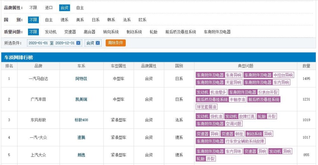Select 自主 under 品牌属性
The image size is (318, 165).
[80, 8]
